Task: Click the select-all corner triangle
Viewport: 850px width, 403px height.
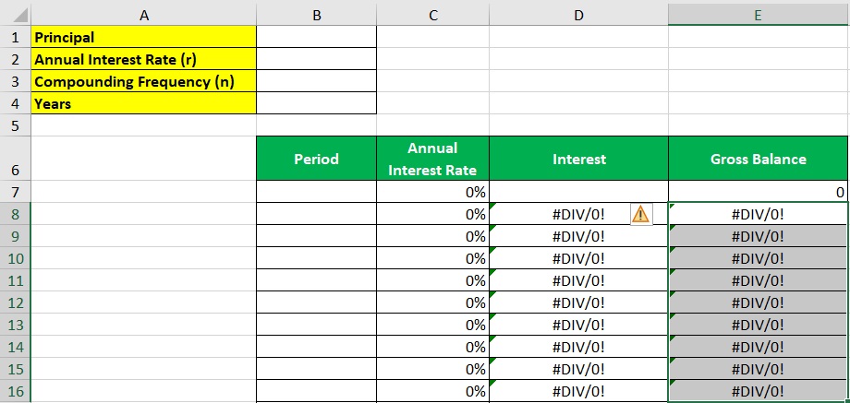Action: (20, 15)
